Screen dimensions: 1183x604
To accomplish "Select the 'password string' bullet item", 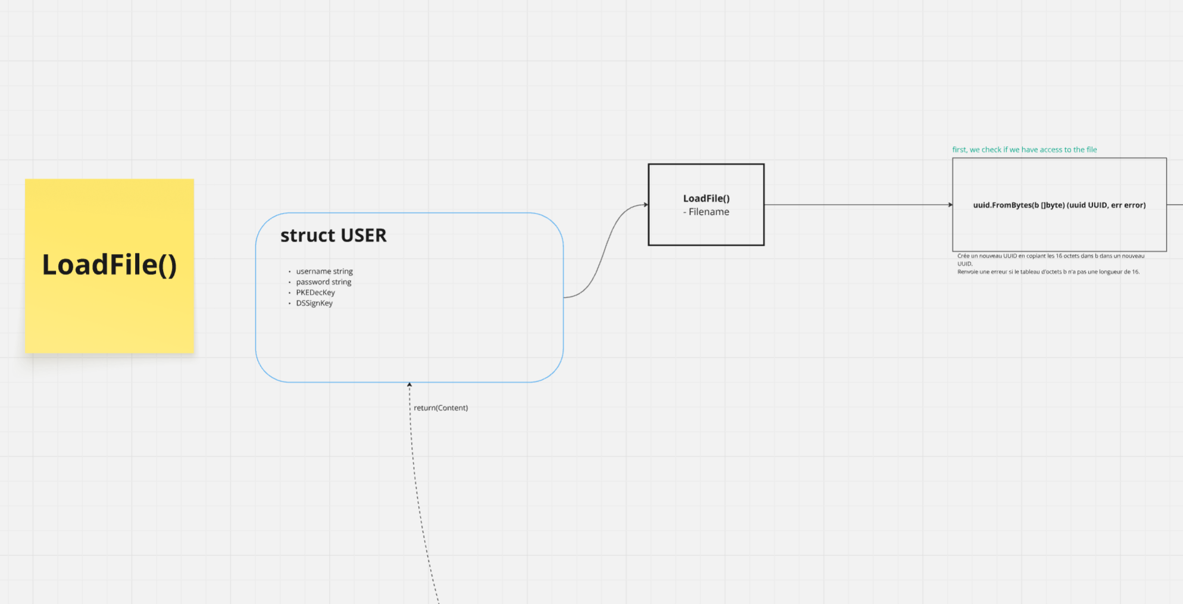I will point(324,282).
